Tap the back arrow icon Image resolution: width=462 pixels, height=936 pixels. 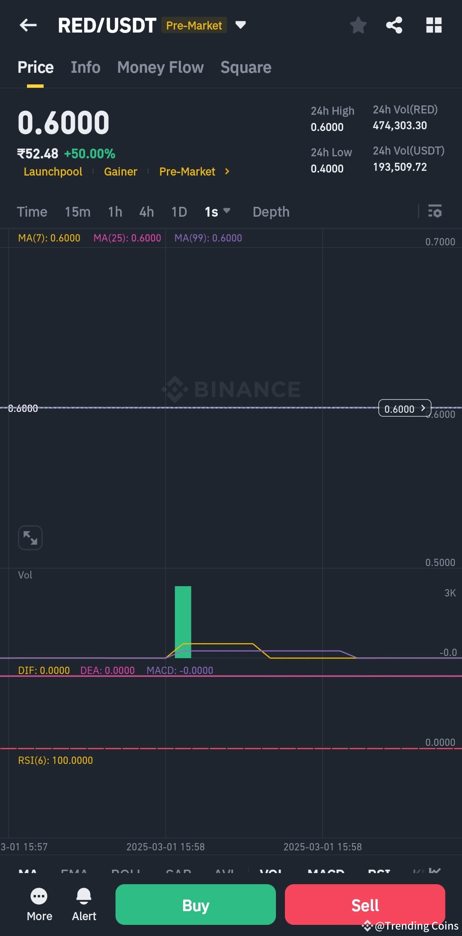click(x=28, y=25)
